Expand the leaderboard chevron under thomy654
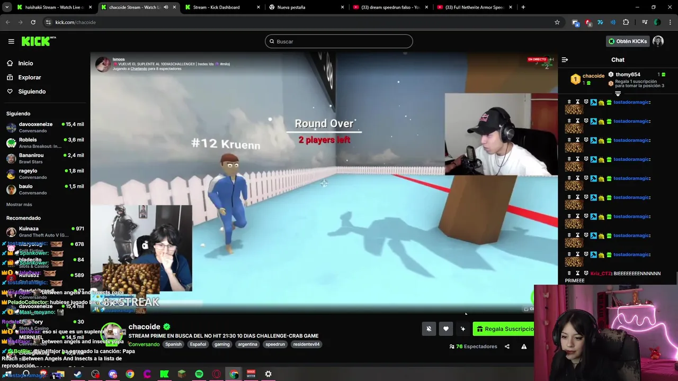Screen dimensions: 678x381 pos(618,94)
